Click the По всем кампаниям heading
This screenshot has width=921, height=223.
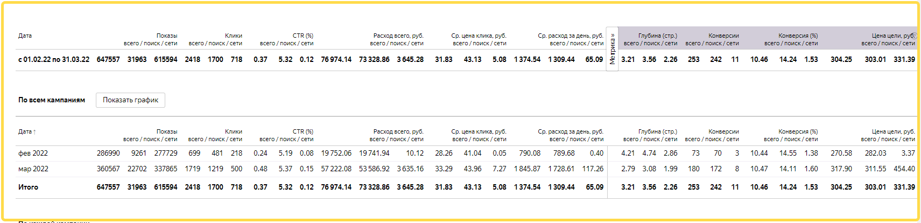pyautogui.click(x=52, y=100)
